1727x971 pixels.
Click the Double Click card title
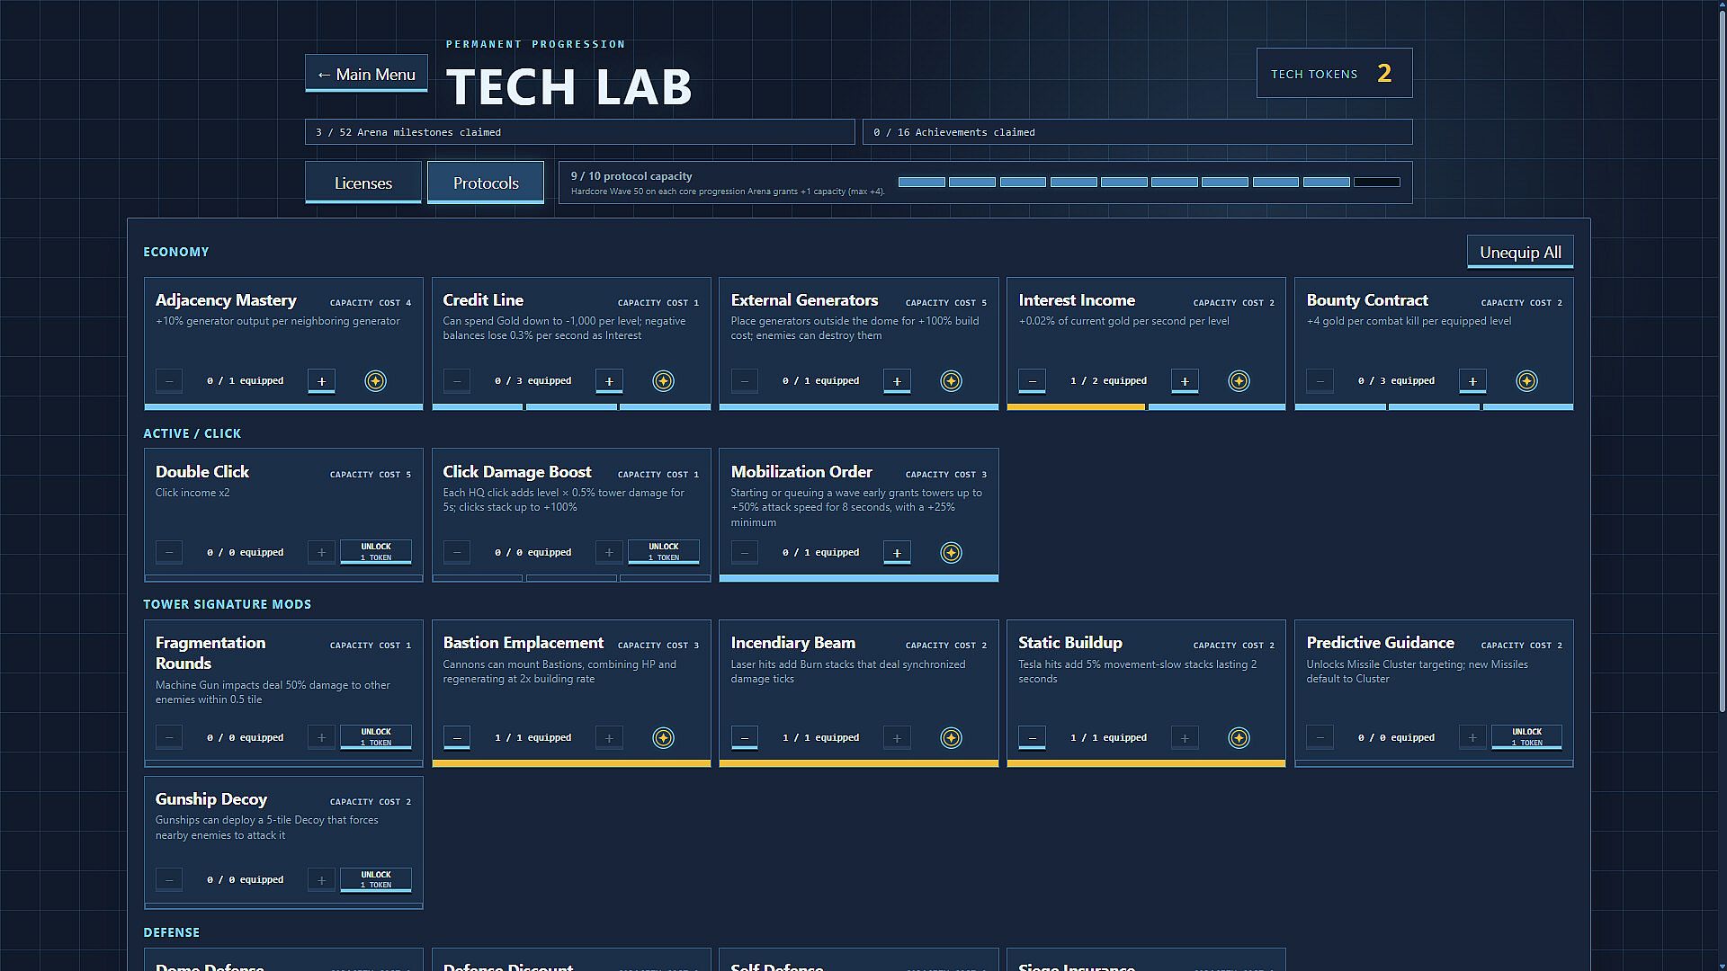pos(202,472)
